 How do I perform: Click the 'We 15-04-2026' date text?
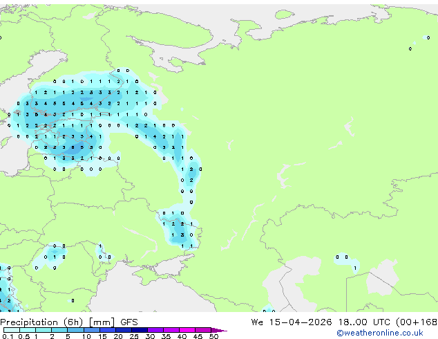tap(292, 322)
